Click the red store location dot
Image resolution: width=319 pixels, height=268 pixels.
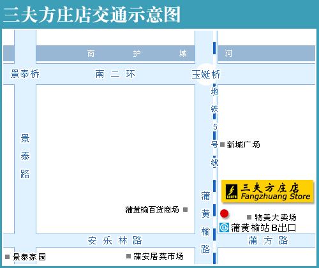tap(224, 214)
